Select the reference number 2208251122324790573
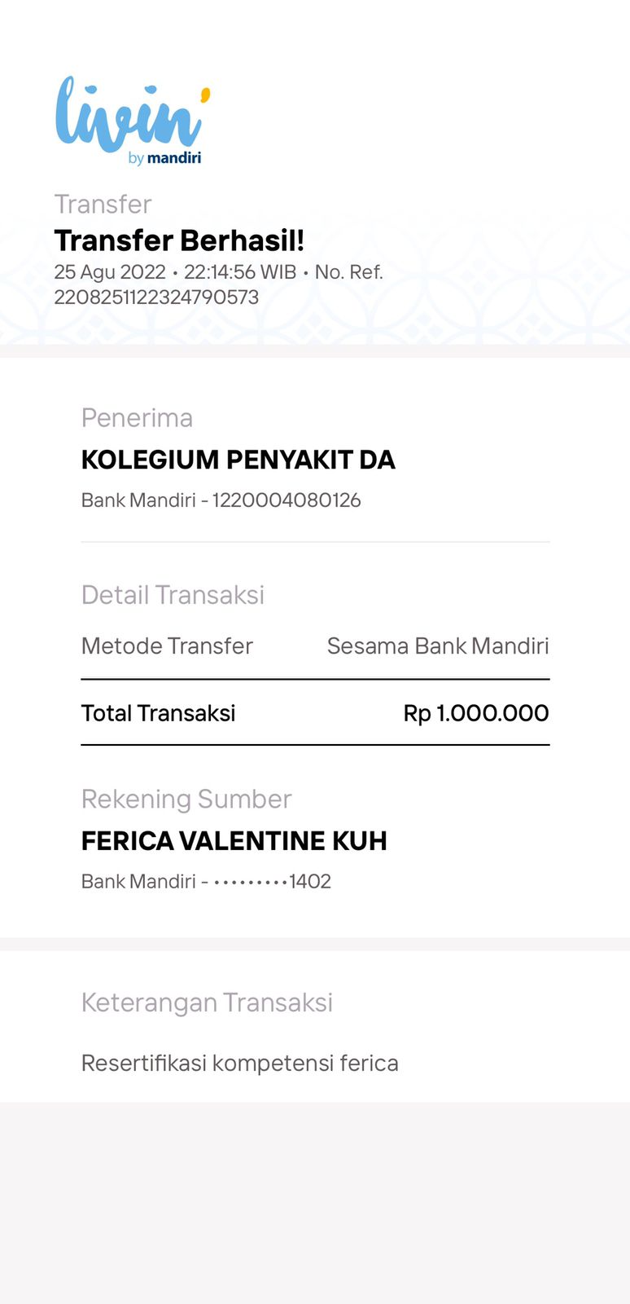 [x=156, y=297]
